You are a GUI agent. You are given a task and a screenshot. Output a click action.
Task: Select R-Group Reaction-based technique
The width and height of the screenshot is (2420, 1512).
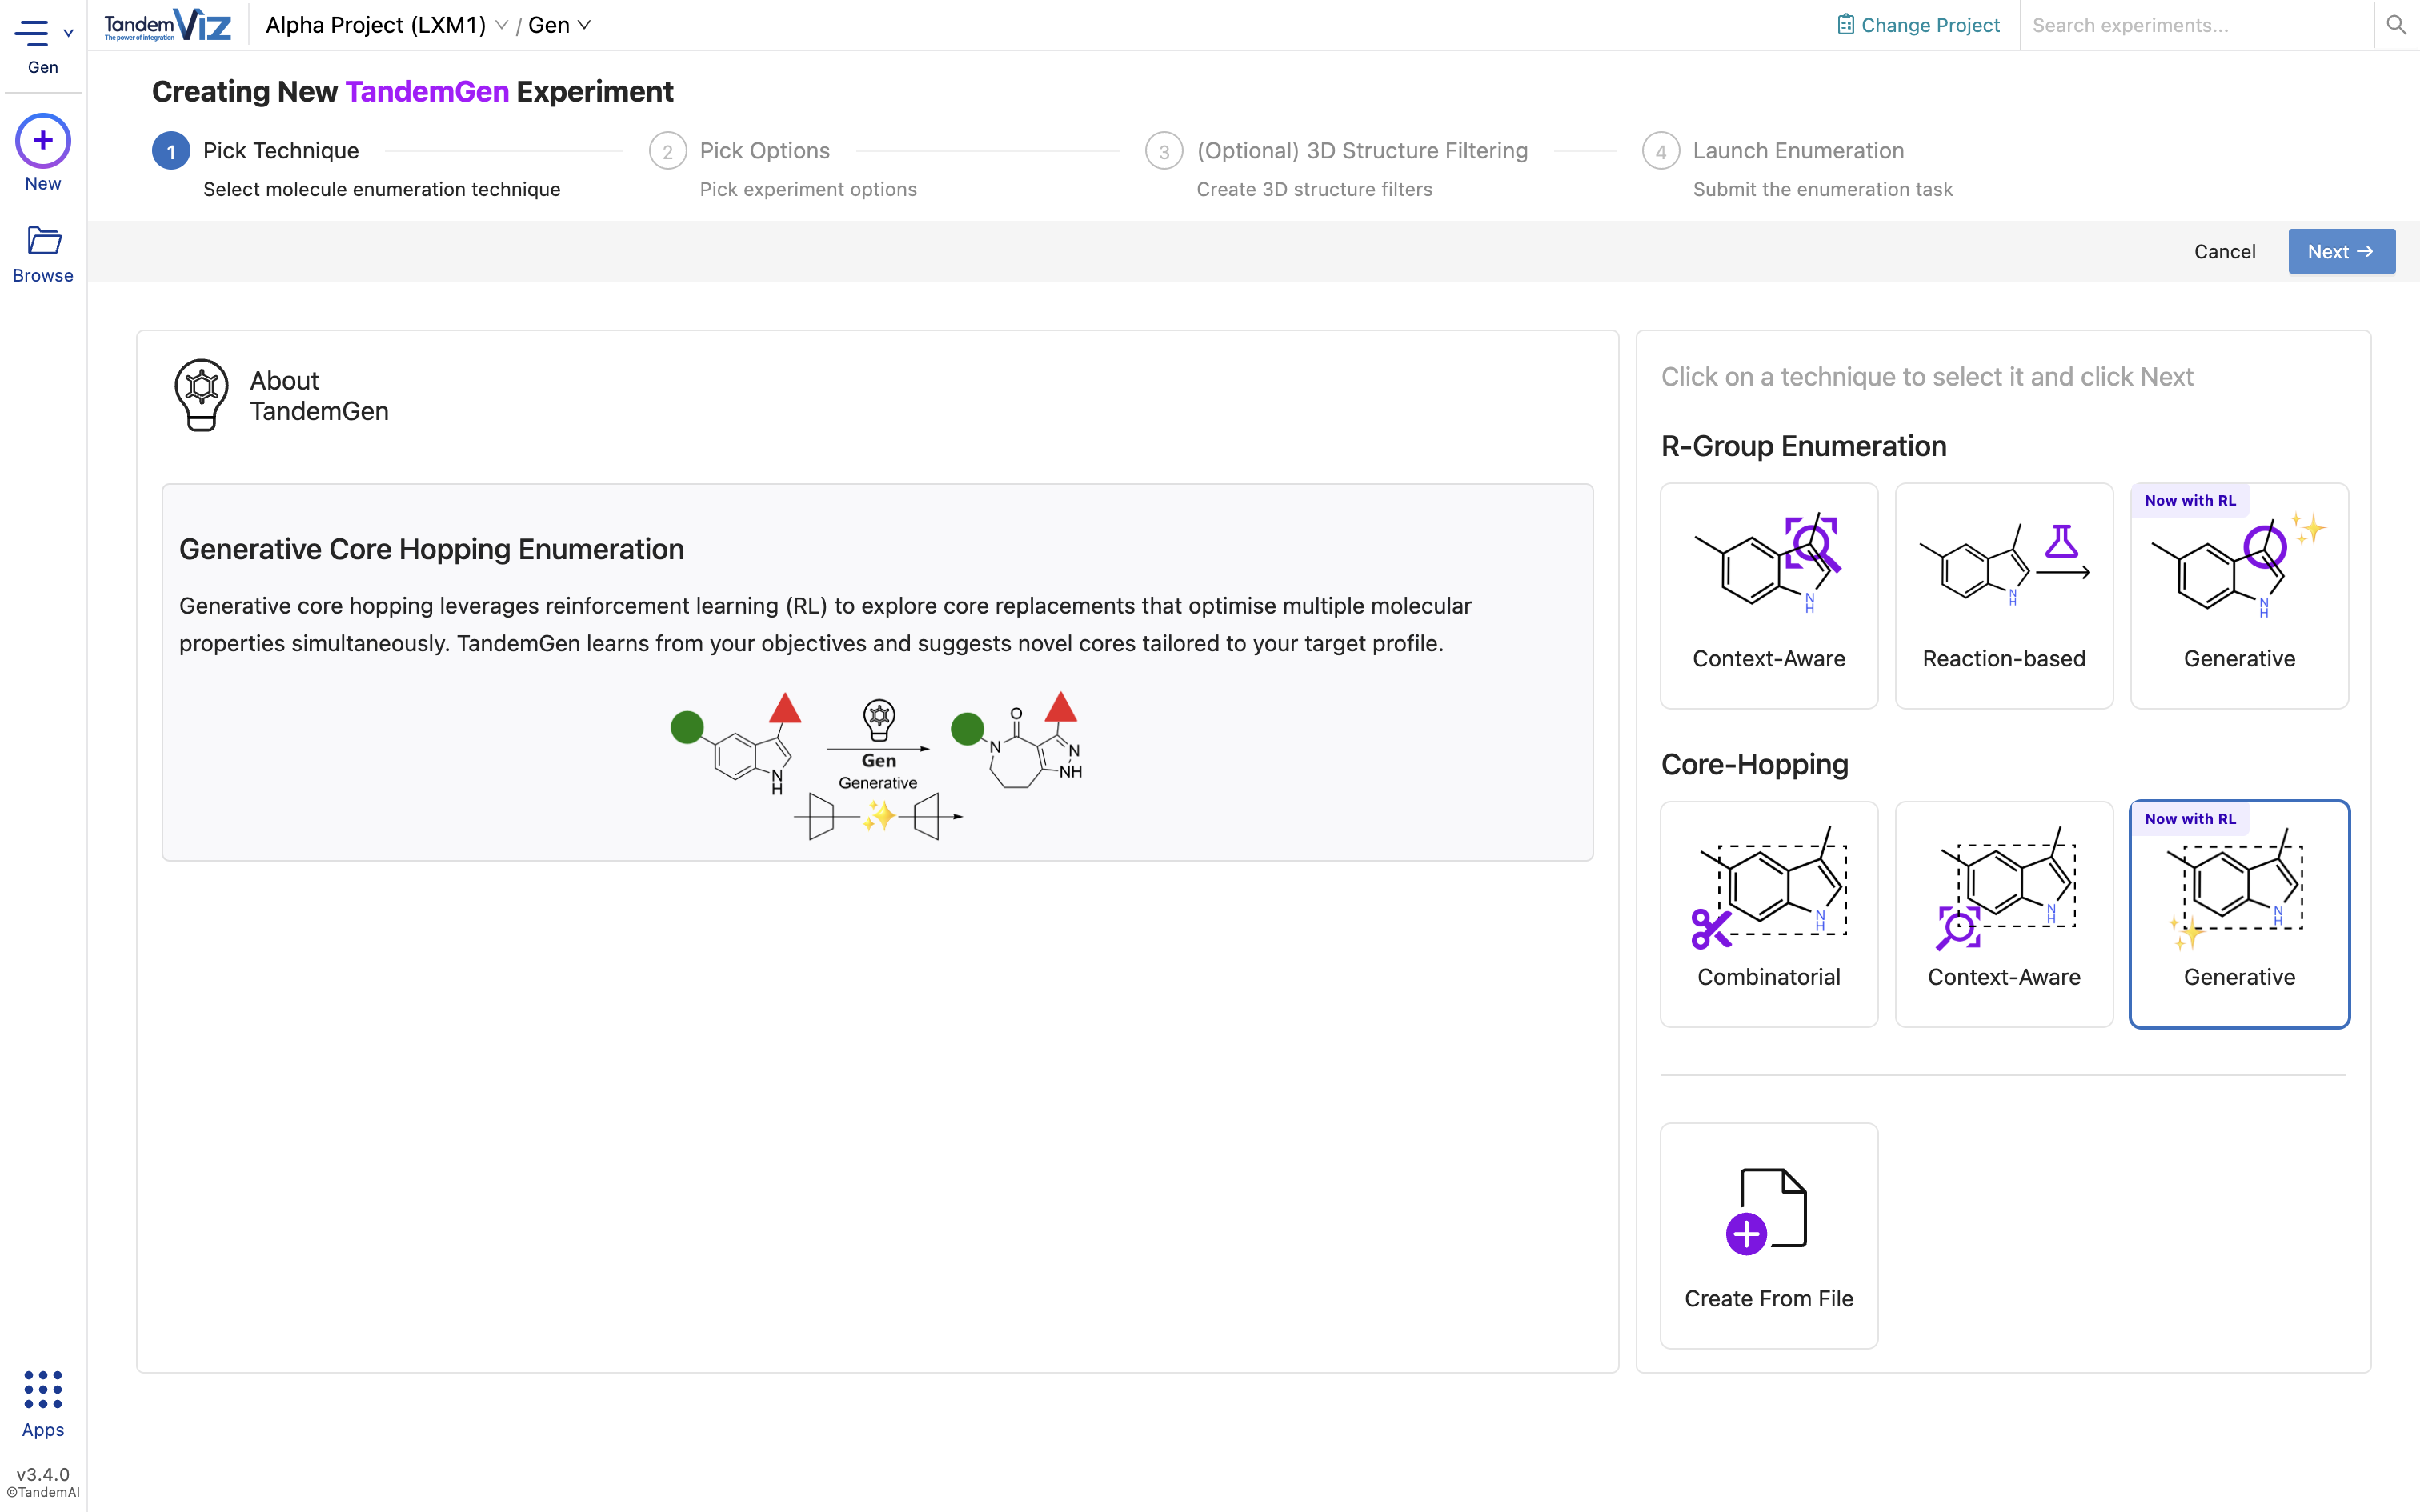[x=2004, y=596]
